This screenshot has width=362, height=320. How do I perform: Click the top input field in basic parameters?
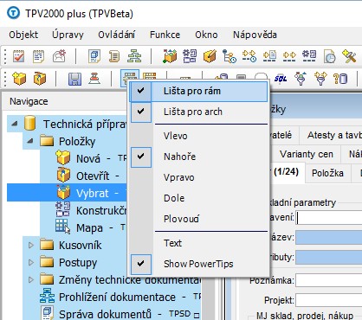tap(329, 217)
